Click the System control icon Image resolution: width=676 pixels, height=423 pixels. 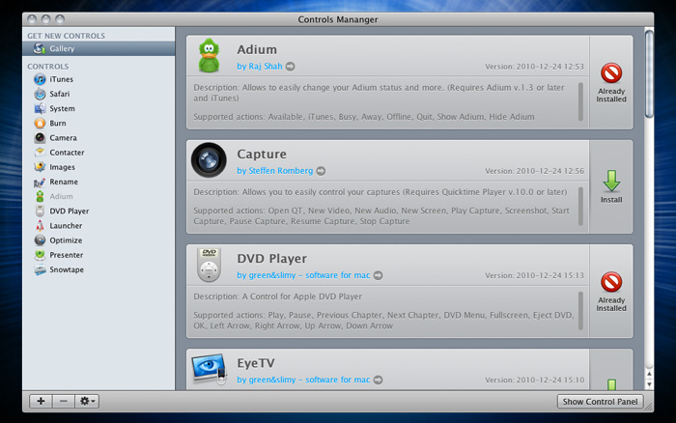pyautogui.click(x=40, y=109)
